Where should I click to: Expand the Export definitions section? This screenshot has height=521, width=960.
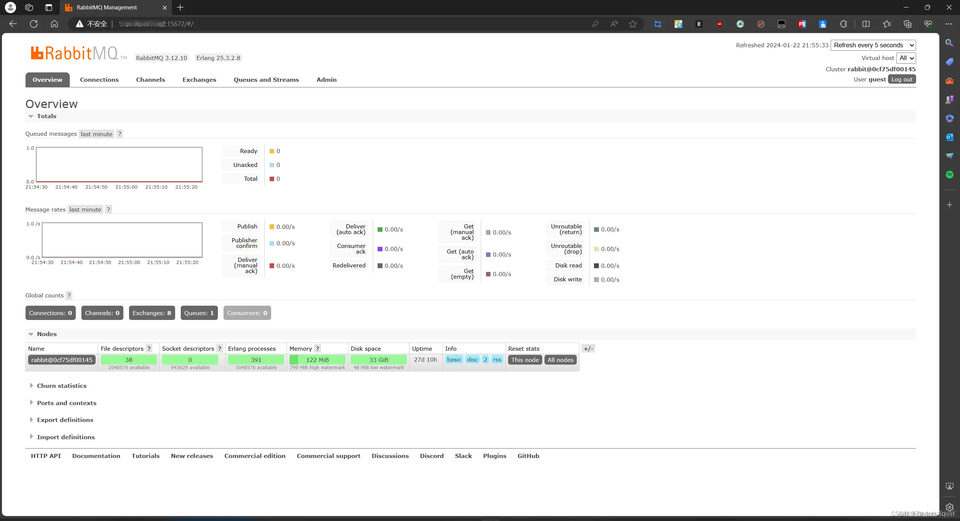[x=65, y=420]
